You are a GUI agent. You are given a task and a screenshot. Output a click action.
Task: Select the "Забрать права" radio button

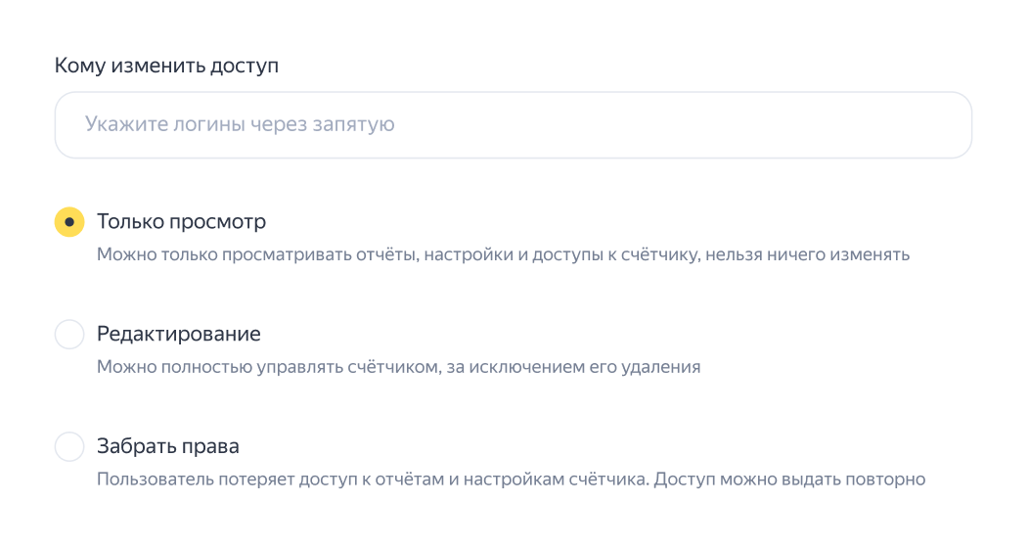[x=69, y=447]
